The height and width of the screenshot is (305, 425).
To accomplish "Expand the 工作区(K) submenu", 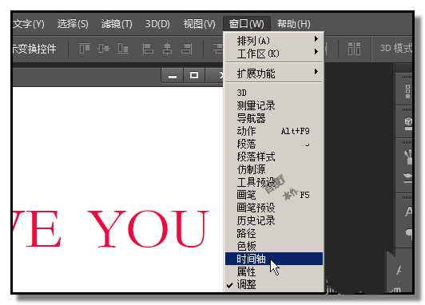I will [x=274, y=53].
